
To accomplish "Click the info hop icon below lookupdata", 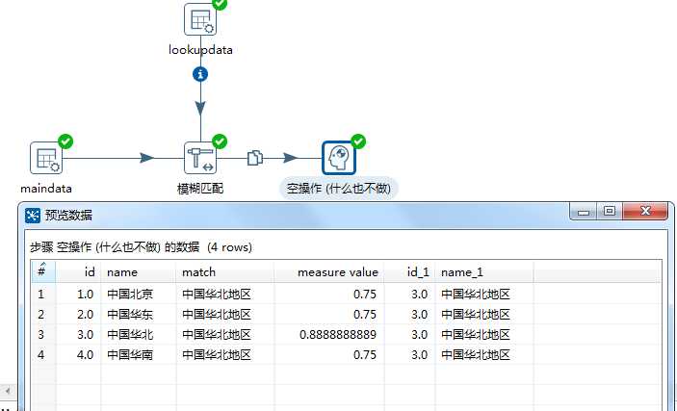I will click(x=200, y=74).
